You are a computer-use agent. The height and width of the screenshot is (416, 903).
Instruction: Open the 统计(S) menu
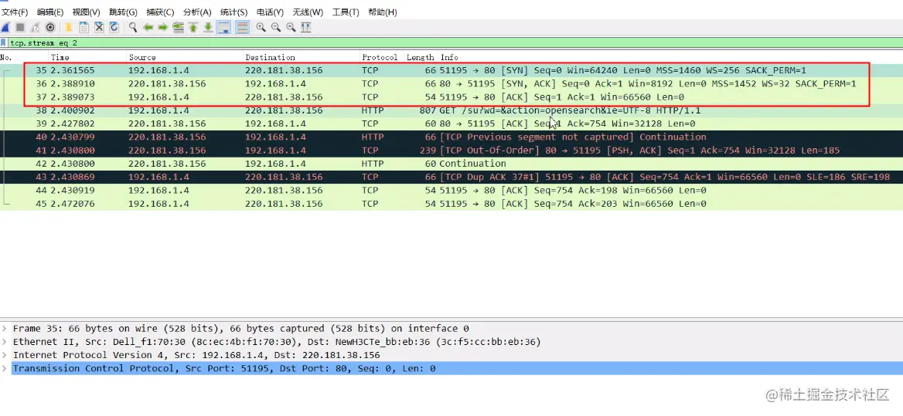[x=234, y=12]
